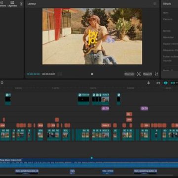
Task: Select the isolated orange text clip mid-left
Action: (x=57, y=120)
